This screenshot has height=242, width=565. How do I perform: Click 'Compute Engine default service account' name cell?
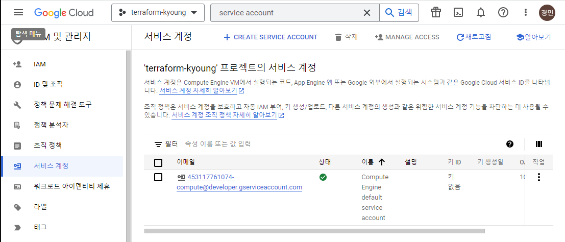375,198
